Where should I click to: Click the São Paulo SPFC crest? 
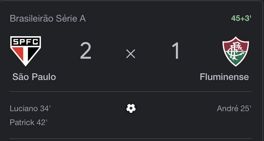(26, 51)
